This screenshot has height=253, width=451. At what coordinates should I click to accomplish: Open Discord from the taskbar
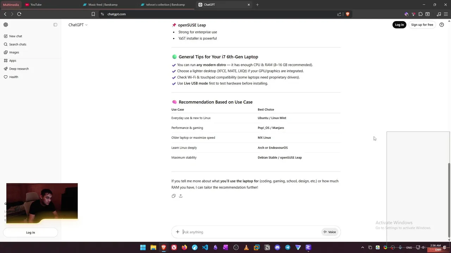pyautogui.click(x=277, y=247)
